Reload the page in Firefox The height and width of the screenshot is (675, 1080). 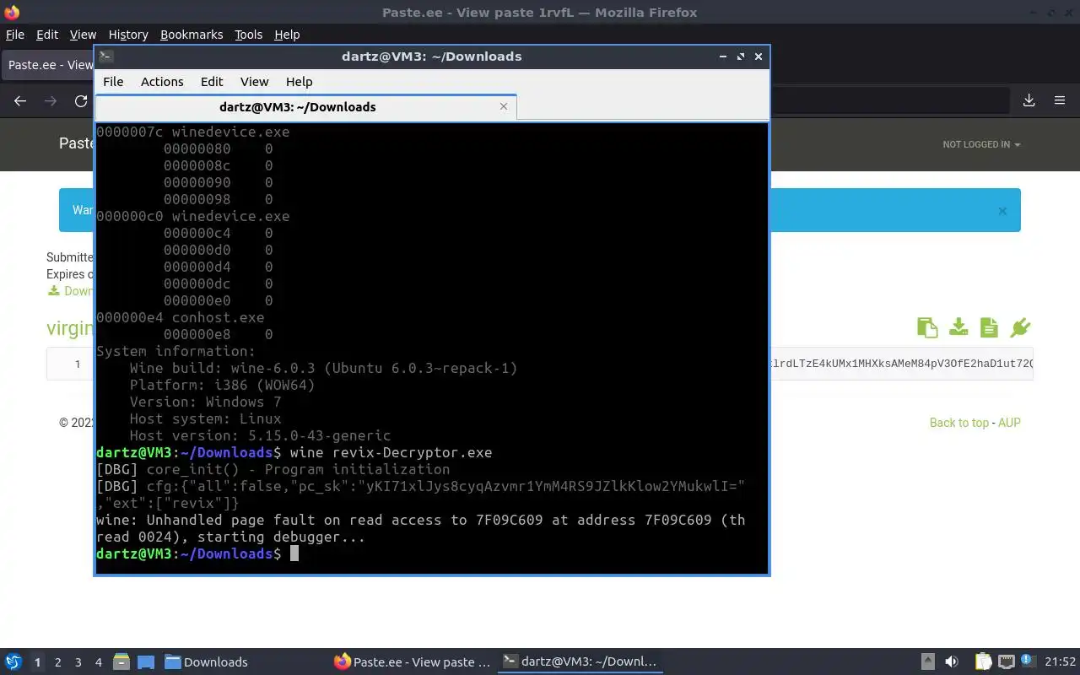tap(81, 100)
